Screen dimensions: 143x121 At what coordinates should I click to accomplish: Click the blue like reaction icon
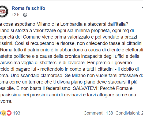pos(0,113)
